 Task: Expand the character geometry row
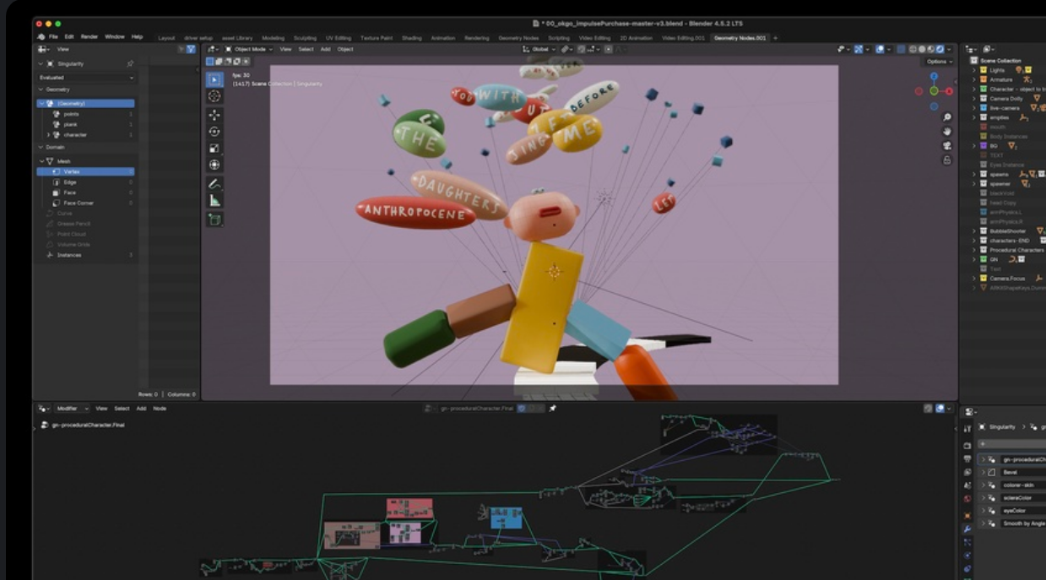click(x=48, y=135)
